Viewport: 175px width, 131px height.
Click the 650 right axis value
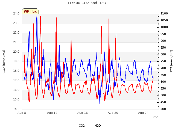click(163, 75)
